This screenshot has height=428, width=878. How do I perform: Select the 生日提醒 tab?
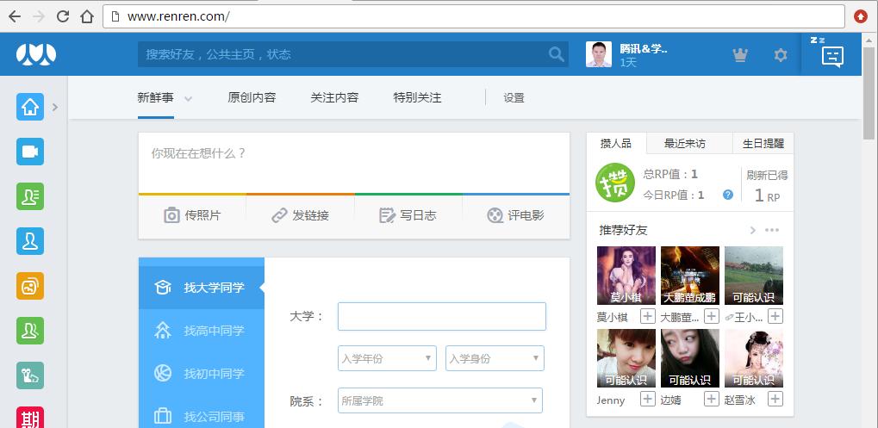coord(763,143)
